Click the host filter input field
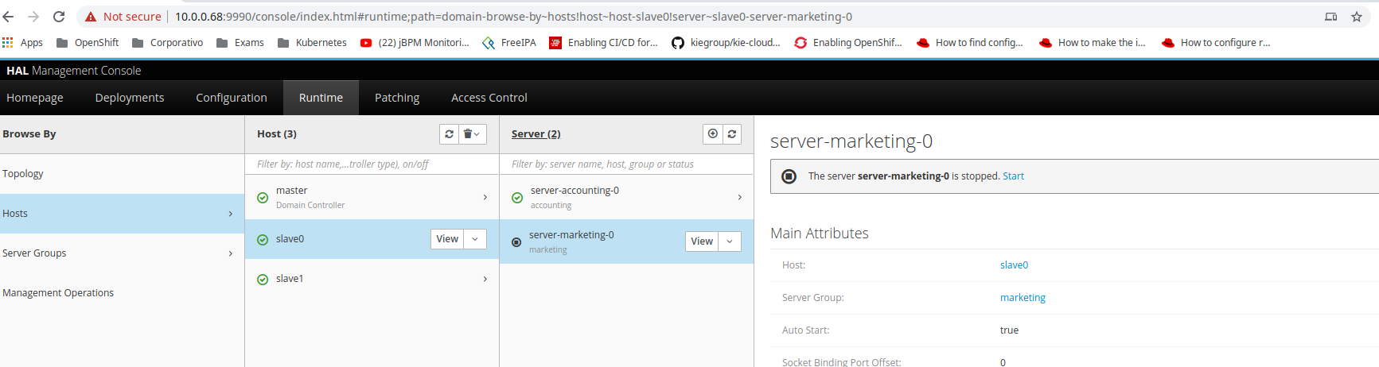 [372, 164]
